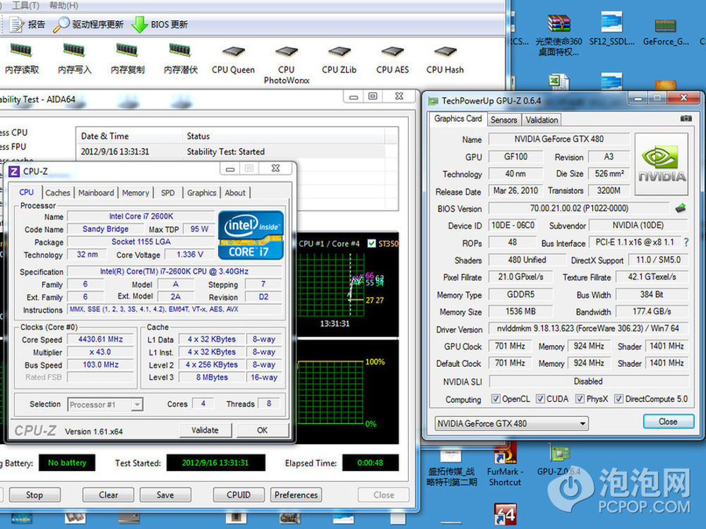
Task: Toggle the DirectCompute 5.0 checkbox
Action: coord(618,399)
